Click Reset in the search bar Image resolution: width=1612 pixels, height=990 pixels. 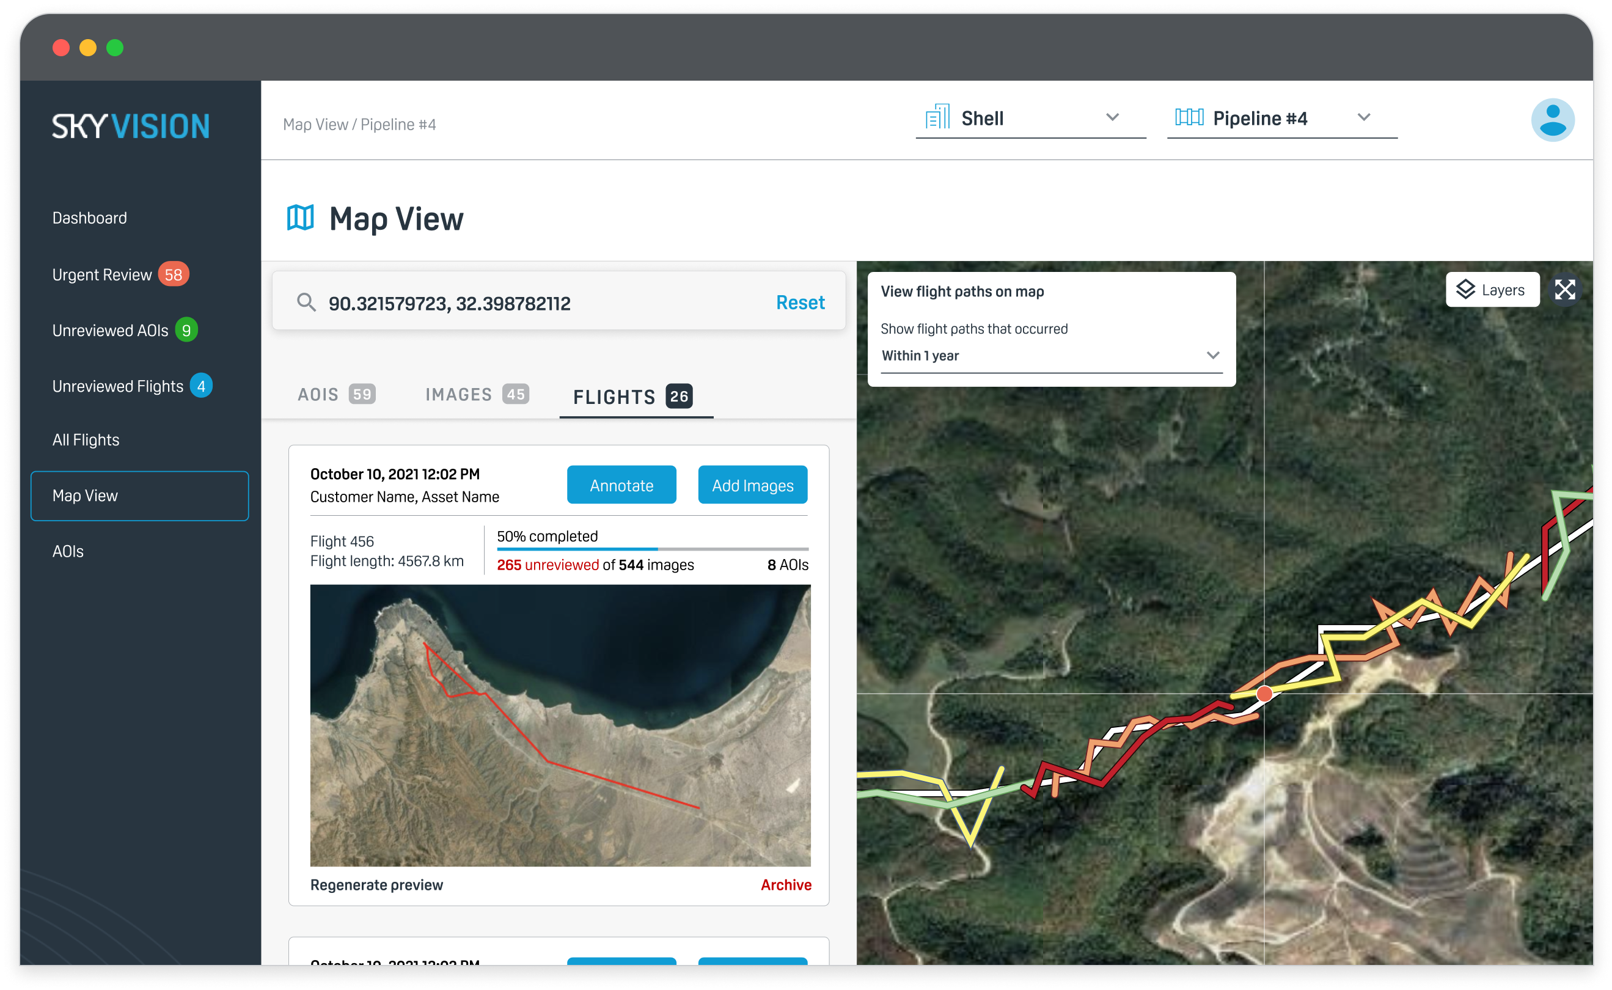point(799,302)
